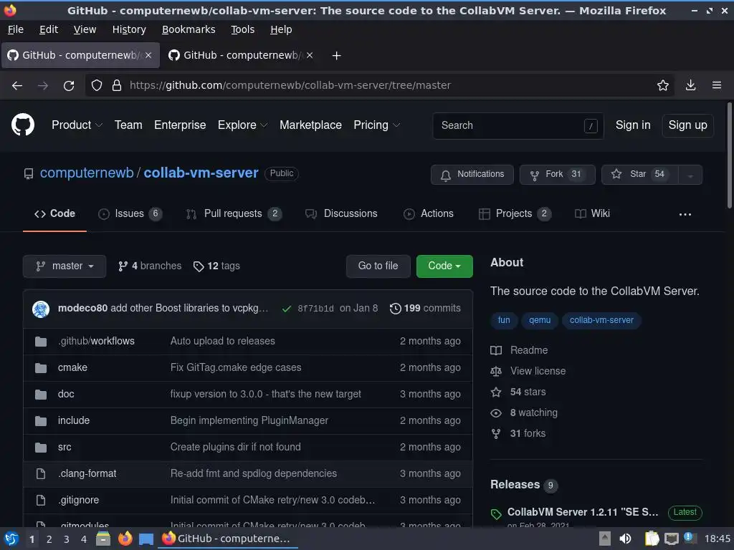The height and width of the screenshot is (550, 734).
Task: Open the 12 tags link
Action: click(x=216, y=266)
